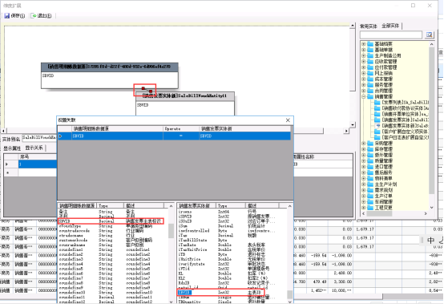Viewport: 444px width, 304px height.
Task: Click the folder icon of 库存管理
Action: click(370, 149)
